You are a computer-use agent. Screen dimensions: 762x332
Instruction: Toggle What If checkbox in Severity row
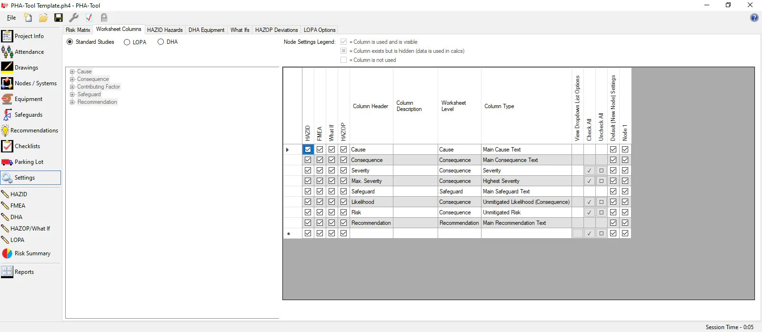332,171
